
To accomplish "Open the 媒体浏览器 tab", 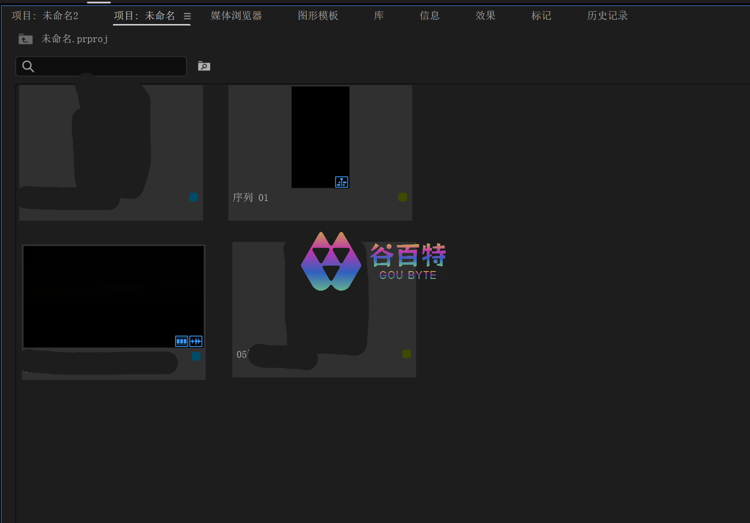I will (236, 16).
